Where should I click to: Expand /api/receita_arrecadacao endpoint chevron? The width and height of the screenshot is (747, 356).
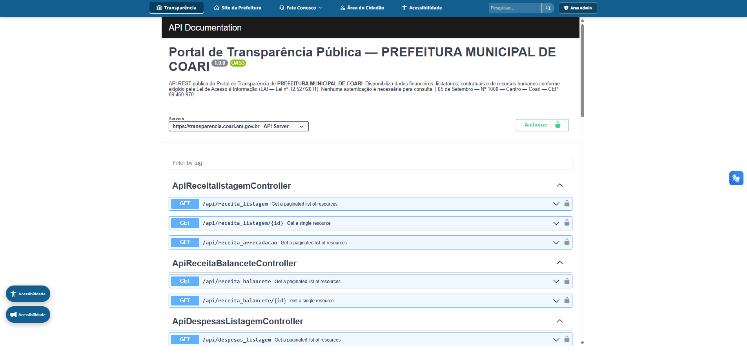556,242
